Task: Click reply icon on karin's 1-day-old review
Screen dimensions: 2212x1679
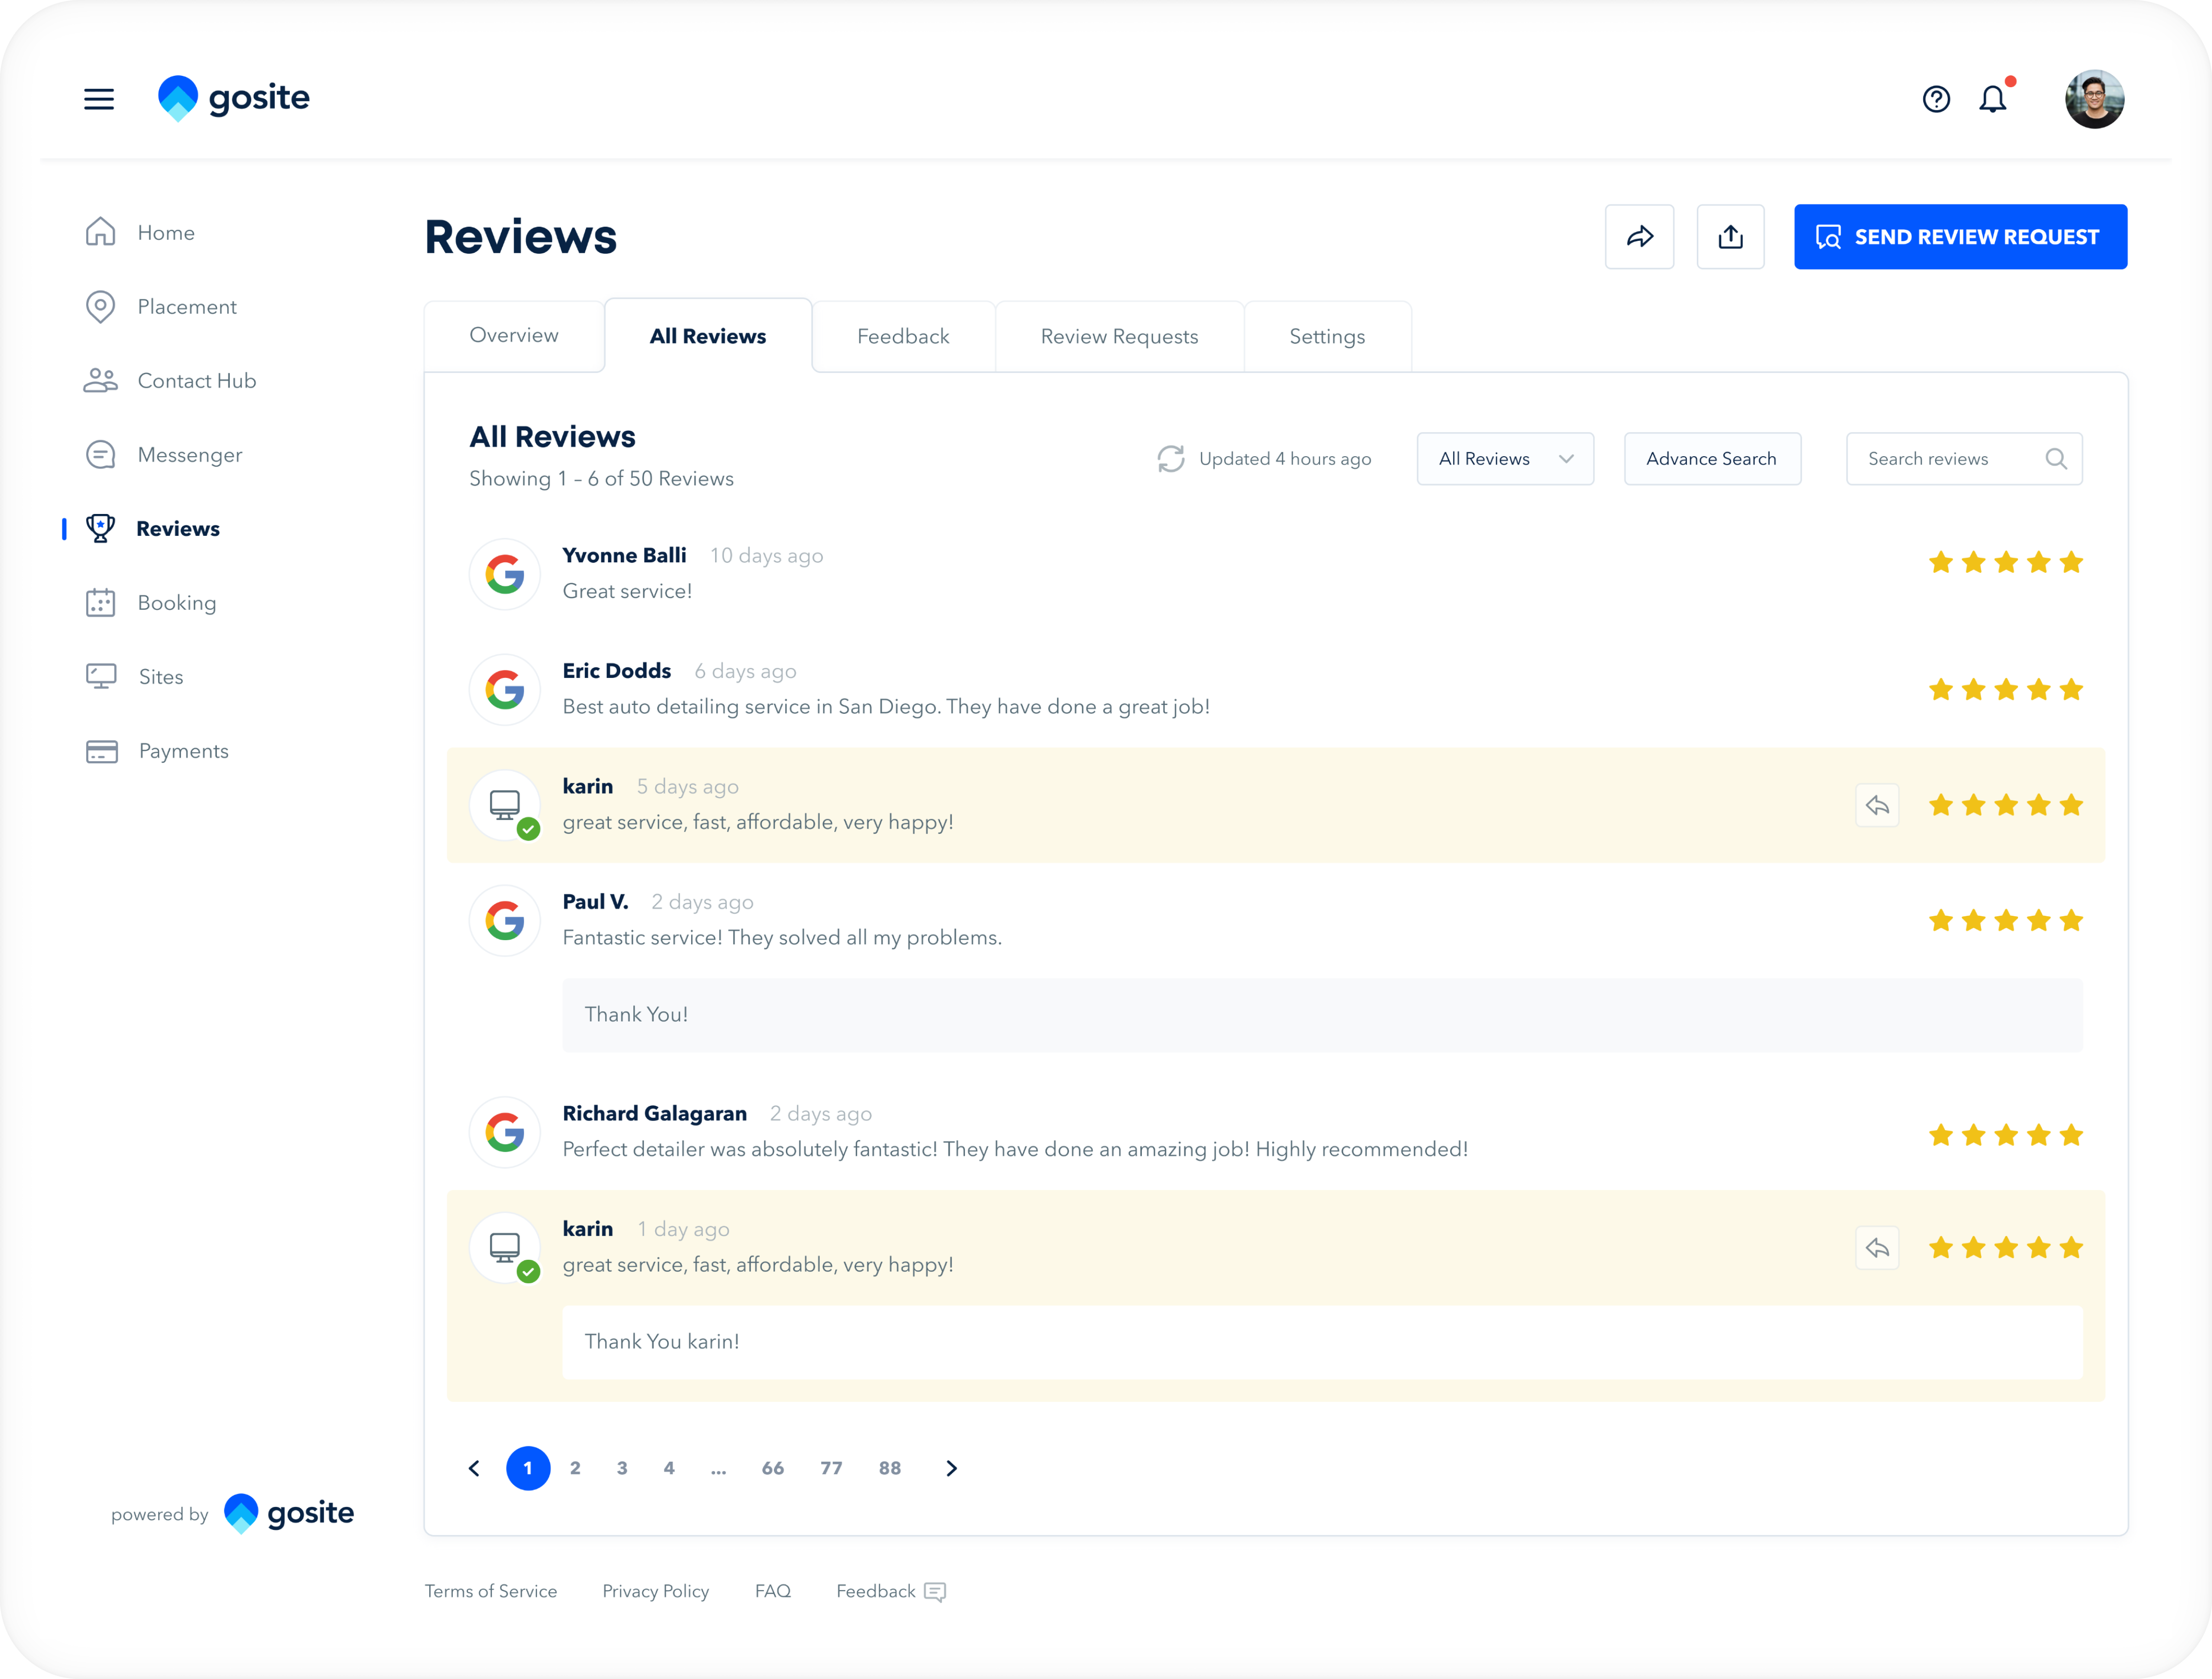Action: (x=1877, y=1248)
